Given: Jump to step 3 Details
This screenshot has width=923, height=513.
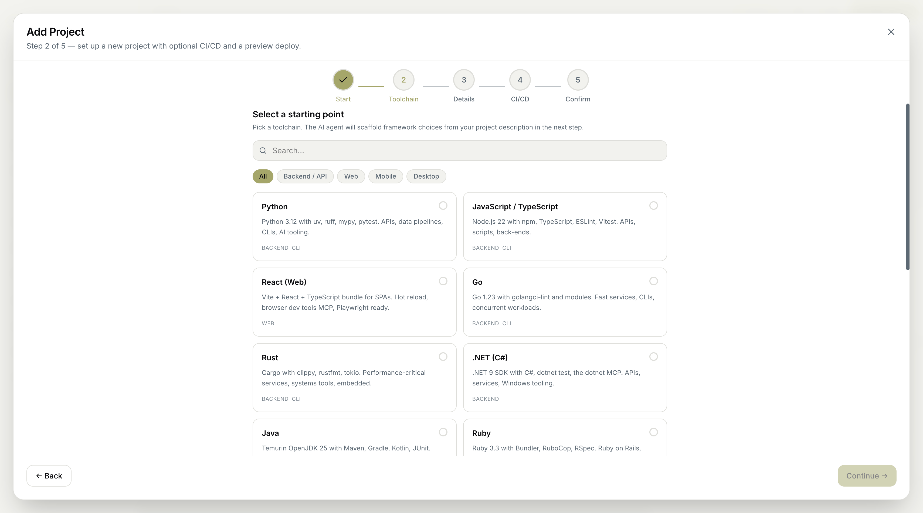Looking at the screenshot, I should (464, 80).
